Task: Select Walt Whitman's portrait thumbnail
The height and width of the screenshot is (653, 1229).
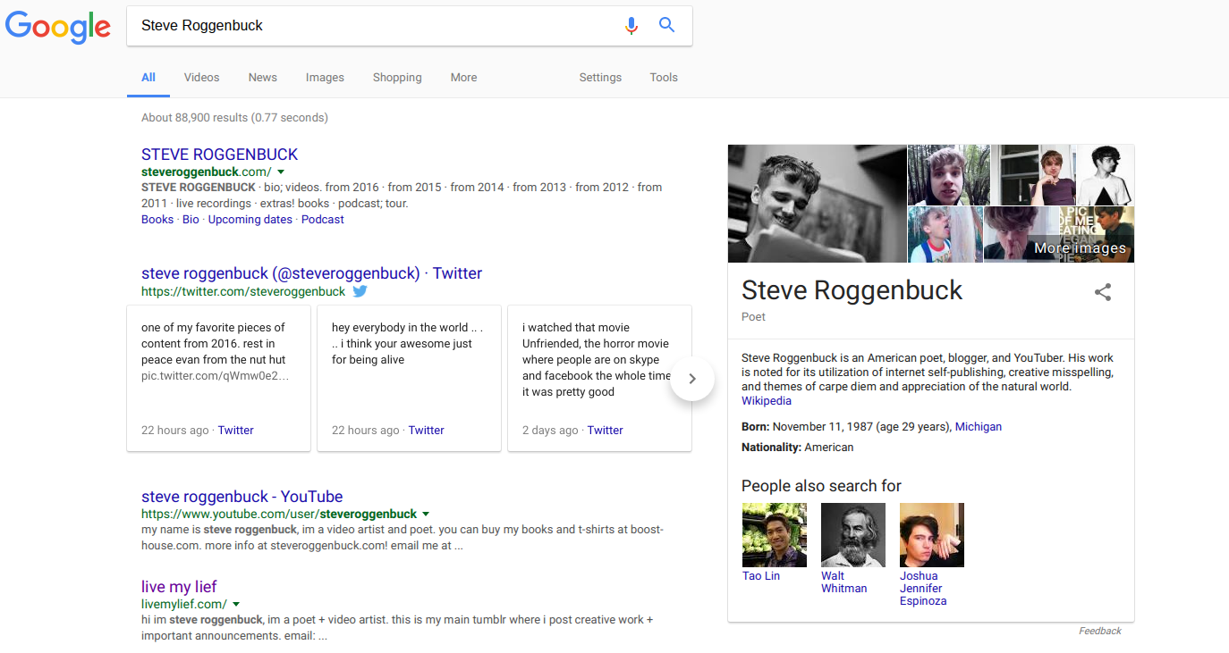Action: [853, 535]
